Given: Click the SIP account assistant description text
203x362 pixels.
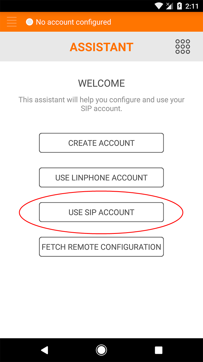Looking at the screenshot, I should [101, 104].
